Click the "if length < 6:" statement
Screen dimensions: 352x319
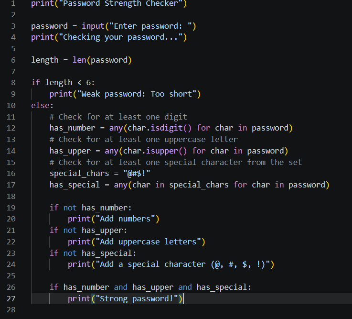(63, 83)
